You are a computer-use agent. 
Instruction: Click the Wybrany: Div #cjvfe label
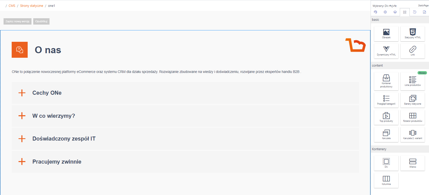[x=384, y=6]
